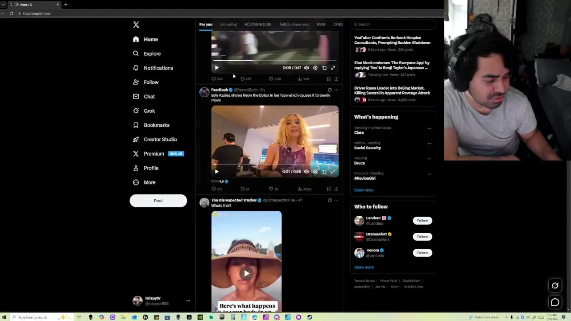Repost the top post with 467 reposts
This screenshot has height=321, width=571.
pos(246,79)
